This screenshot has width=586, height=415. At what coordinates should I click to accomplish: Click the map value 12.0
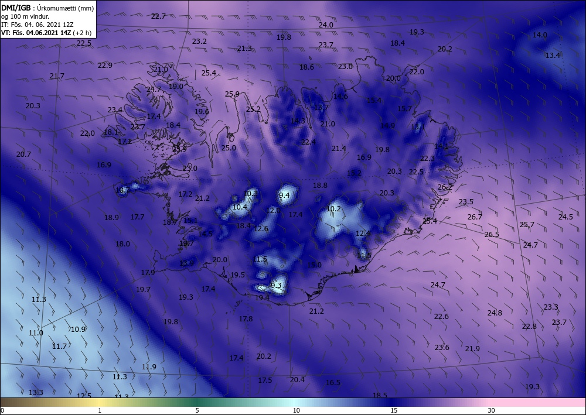point(273,211)
